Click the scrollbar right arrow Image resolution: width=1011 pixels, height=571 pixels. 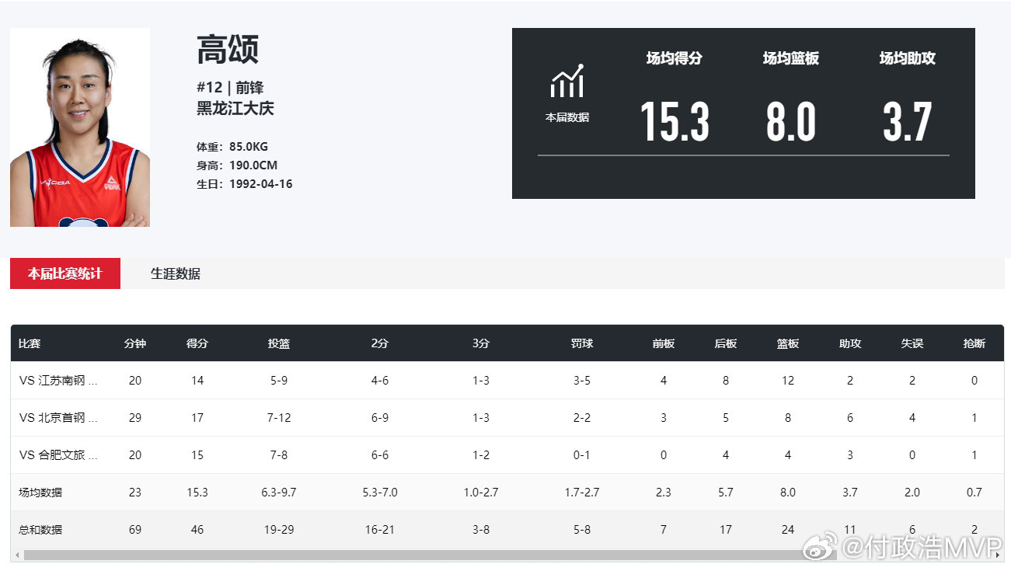tap(998, 555)
